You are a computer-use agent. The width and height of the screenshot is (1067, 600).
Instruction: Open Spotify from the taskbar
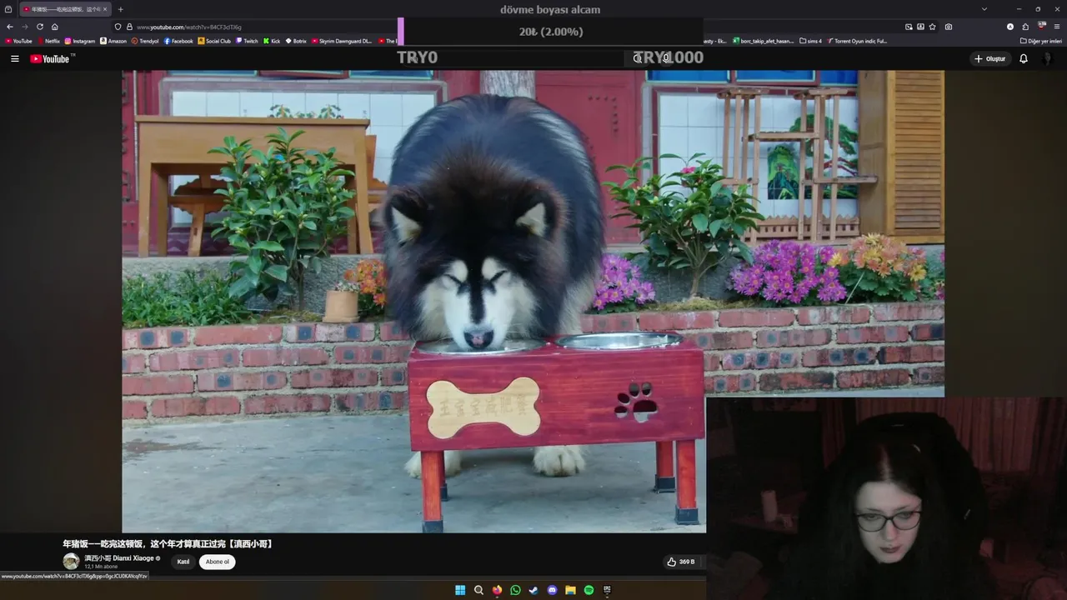pyautogui.click(x=589, y=590)
